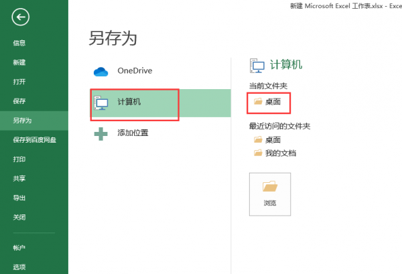Click the folder icon in the 浏览 button

[x=270, y=186]
